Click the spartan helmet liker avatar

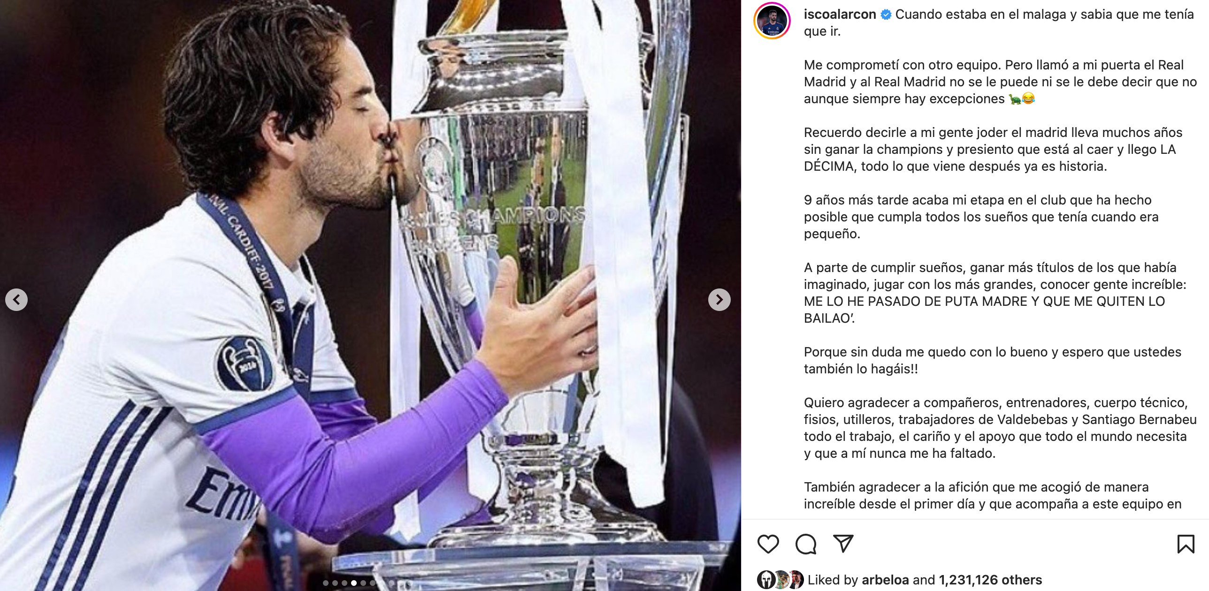[766, 580]
